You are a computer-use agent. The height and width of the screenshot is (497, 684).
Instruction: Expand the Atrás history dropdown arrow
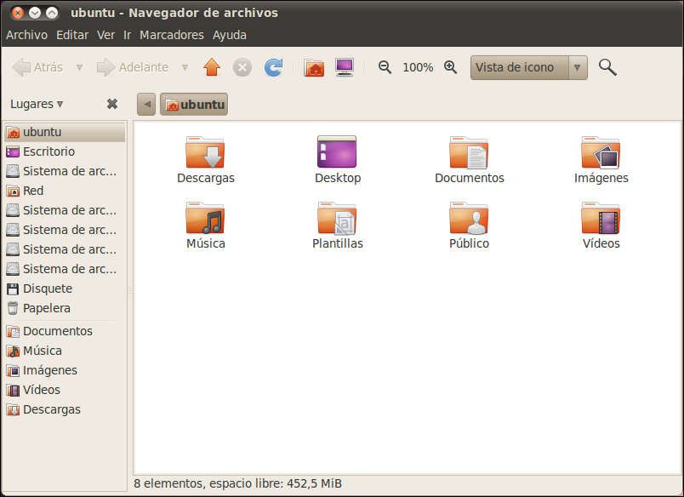click(79, 67)
